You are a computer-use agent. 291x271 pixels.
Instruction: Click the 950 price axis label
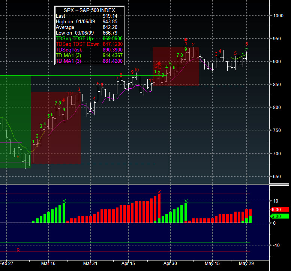click(277, 39)
